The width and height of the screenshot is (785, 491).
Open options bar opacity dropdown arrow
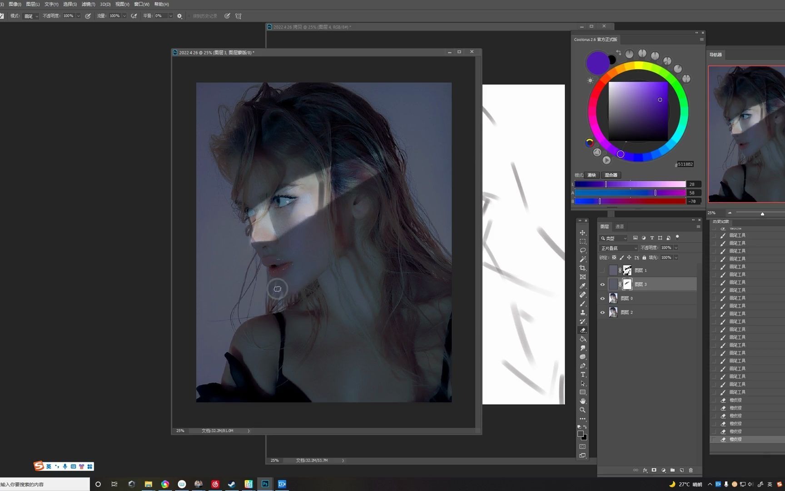pyautogui.click(x=78, y=16)
